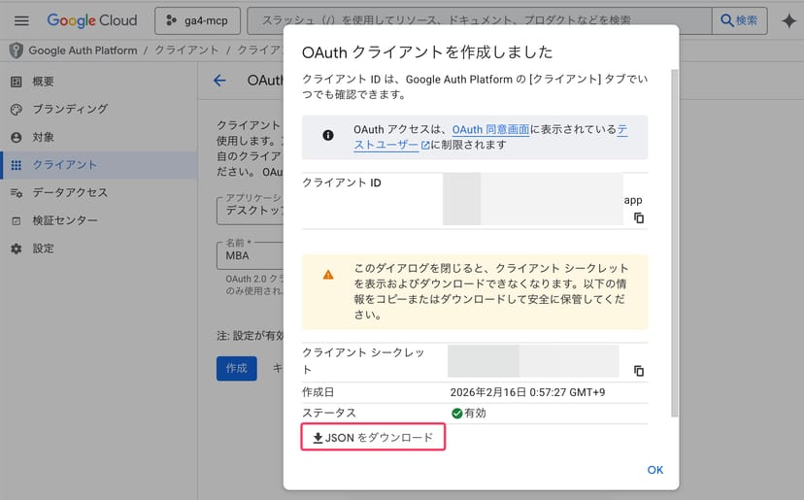This screenshot has width=804, height=500.
Task: Click the creation date 2026年2月16日 value
Action: pyautogui.click(x=527, y=392)
